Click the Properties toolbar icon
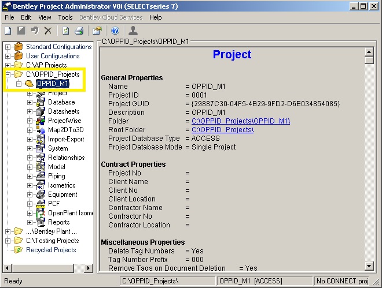Image resolution: width=382 pixels, height=288 pixels. pyautogui.click(x=97, y=31)
